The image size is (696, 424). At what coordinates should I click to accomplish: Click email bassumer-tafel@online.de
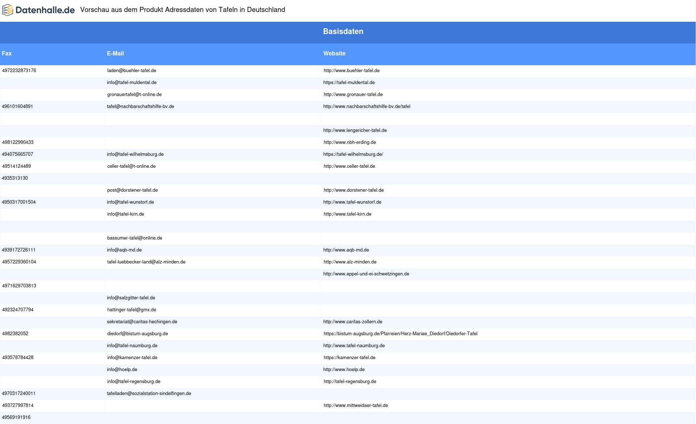point(134,238)
